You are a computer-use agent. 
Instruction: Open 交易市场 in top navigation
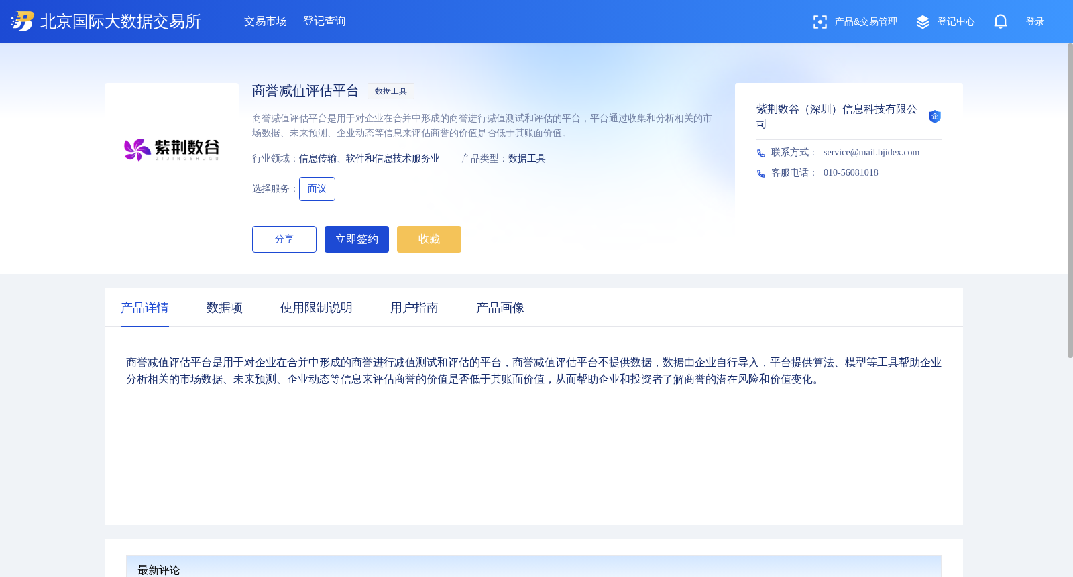266,21
